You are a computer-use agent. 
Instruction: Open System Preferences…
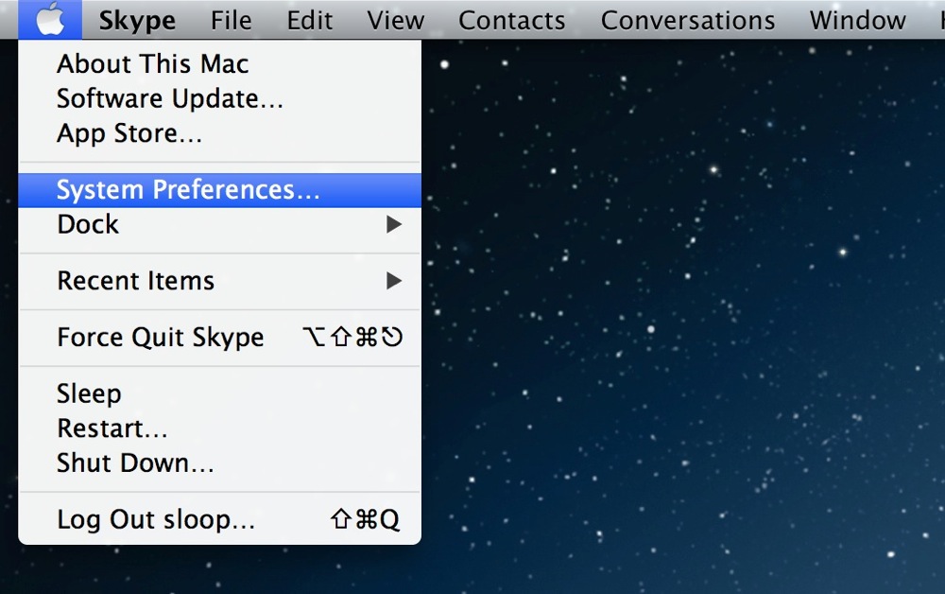pyautogui.click(x=220, y=190)
